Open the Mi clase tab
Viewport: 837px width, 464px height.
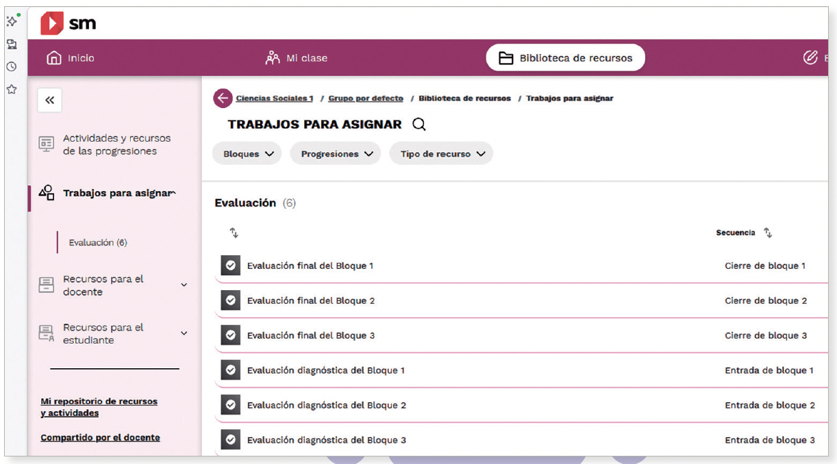point(297,58)
